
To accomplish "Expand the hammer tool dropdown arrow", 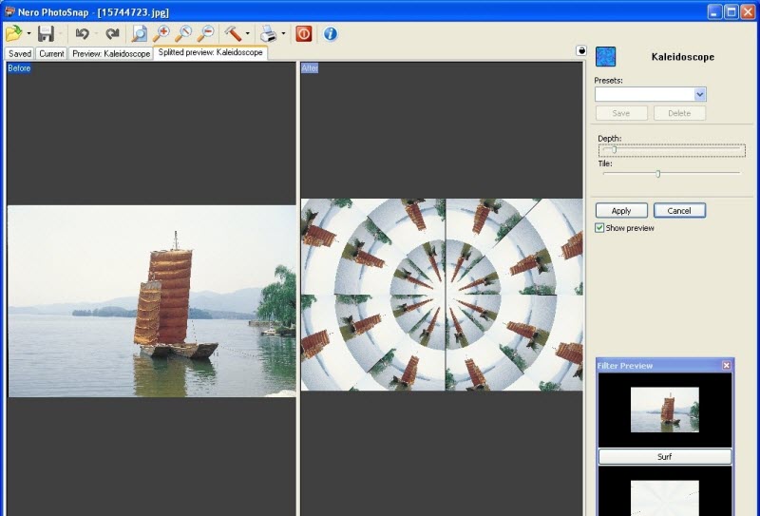I will pos(248,33).
